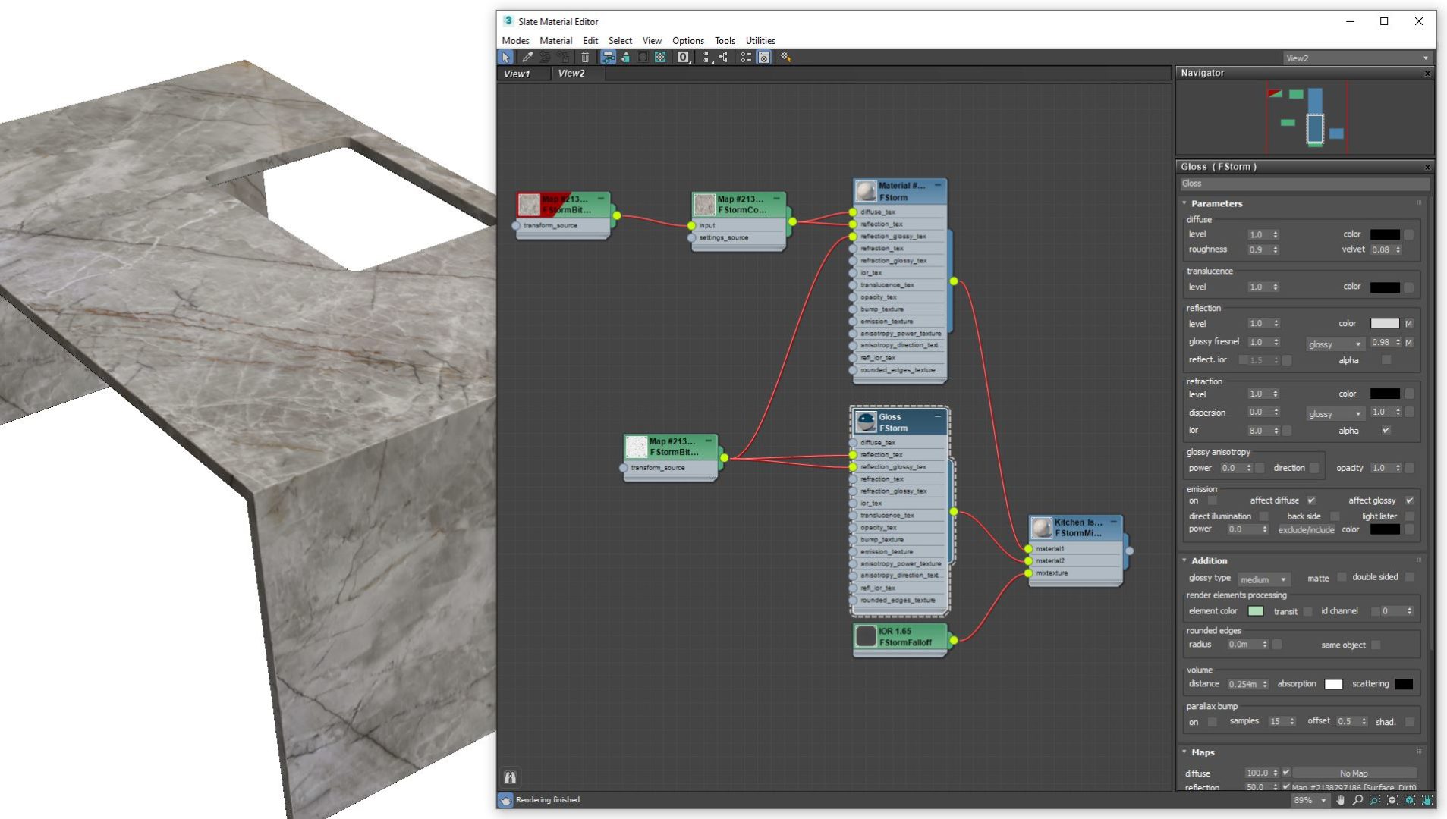Click the Delete Selected trash icon
The width and height of the screenshot is (1447, 819).
pyautogui.click(x=585, y=58)
